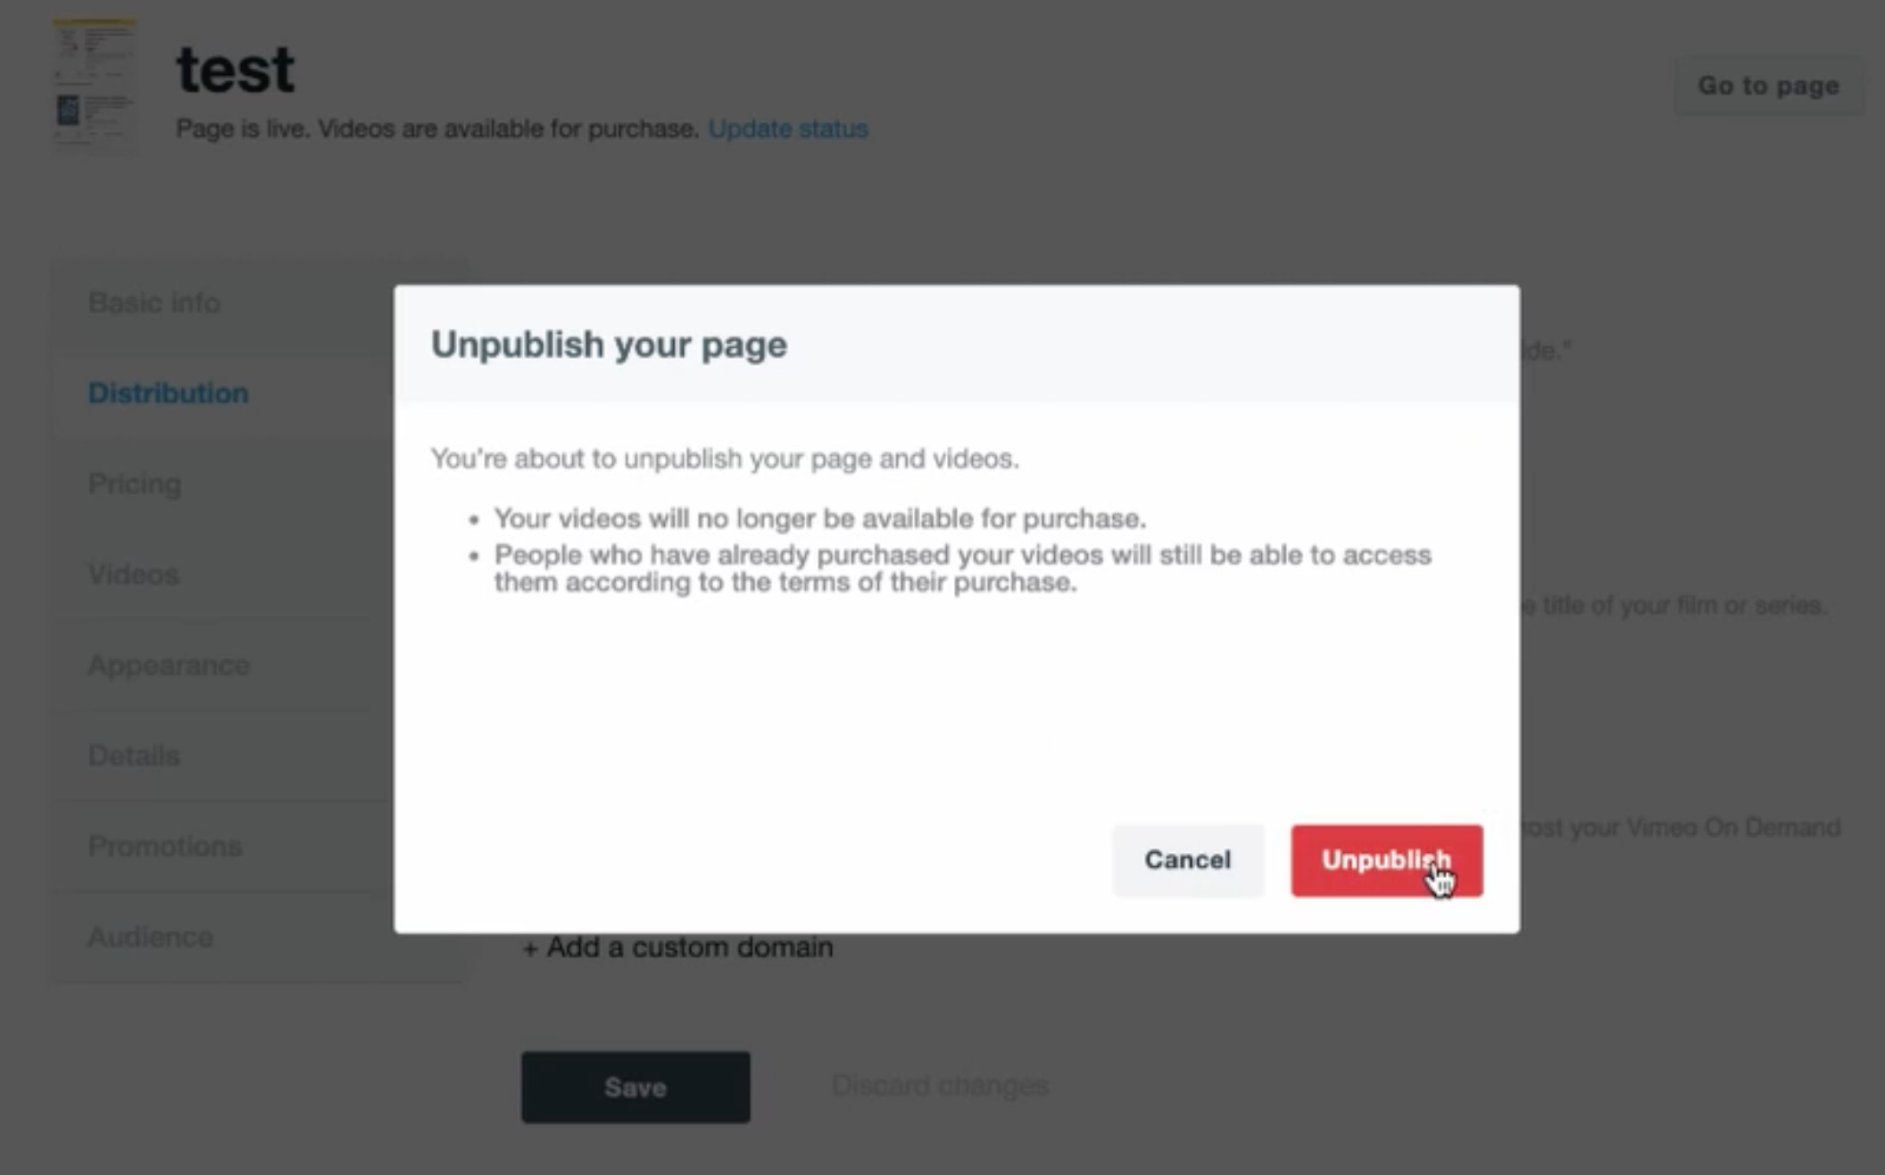This screenshot has height=1175, width=1885.
Task: Select the Distribution tab
Action: [168, 391]
